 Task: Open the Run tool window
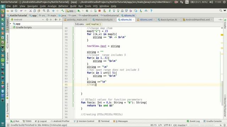(15, 121)
